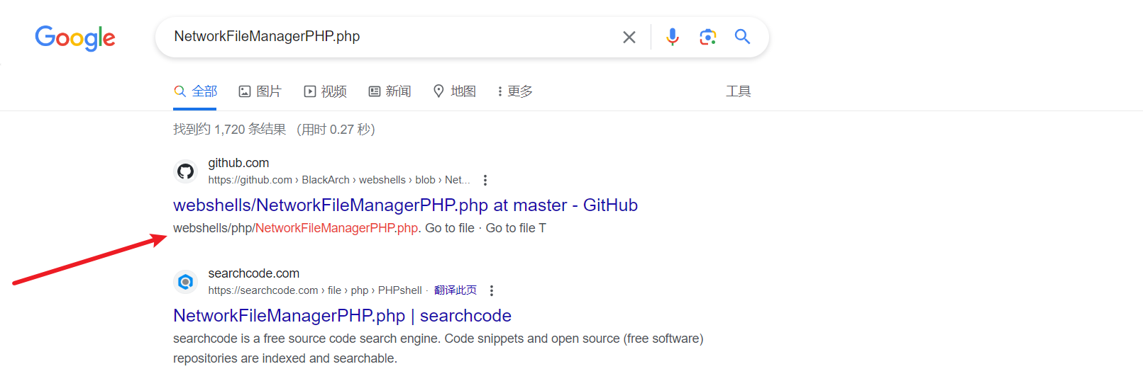Switch to the 新闻 (News) tab
The width and height of the screenshot is (1143, 386).
(x=390, y=91)
